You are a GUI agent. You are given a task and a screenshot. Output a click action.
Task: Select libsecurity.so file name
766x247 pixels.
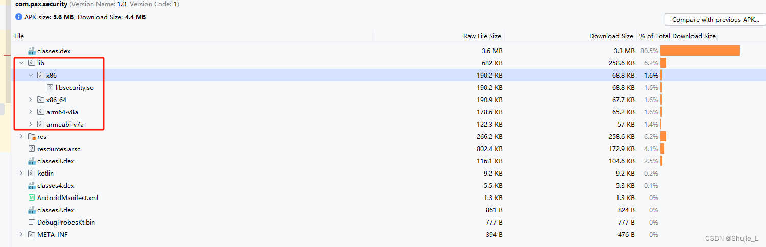[x=75, y=88]
